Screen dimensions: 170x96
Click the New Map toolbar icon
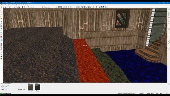2,7
